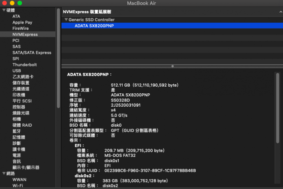Click the yellow minimize window button
This screenshot has width=283, height=189.
[12, 3]
